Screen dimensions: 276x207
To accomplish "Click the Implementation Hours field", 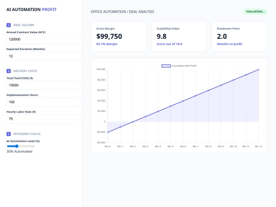I will point(43,102).
